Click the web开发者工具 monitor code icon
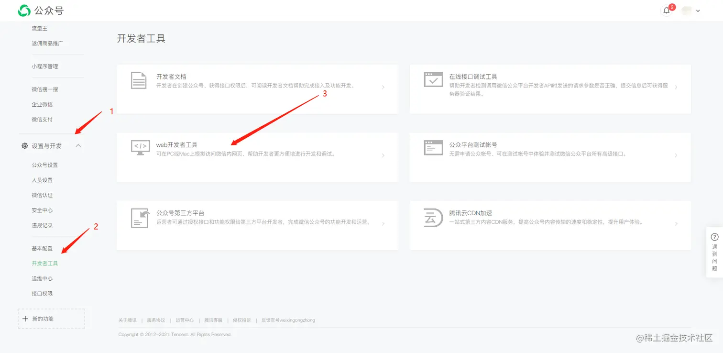Viewport: 723px width, 353px height. (x=140, y=148)
